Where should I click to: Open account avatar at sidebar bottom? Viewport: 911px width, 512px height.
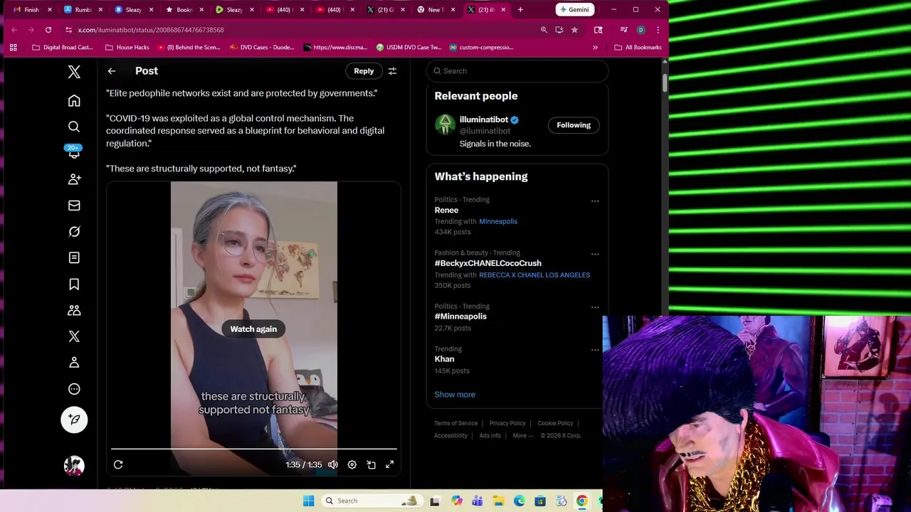[x=74, y=466]
